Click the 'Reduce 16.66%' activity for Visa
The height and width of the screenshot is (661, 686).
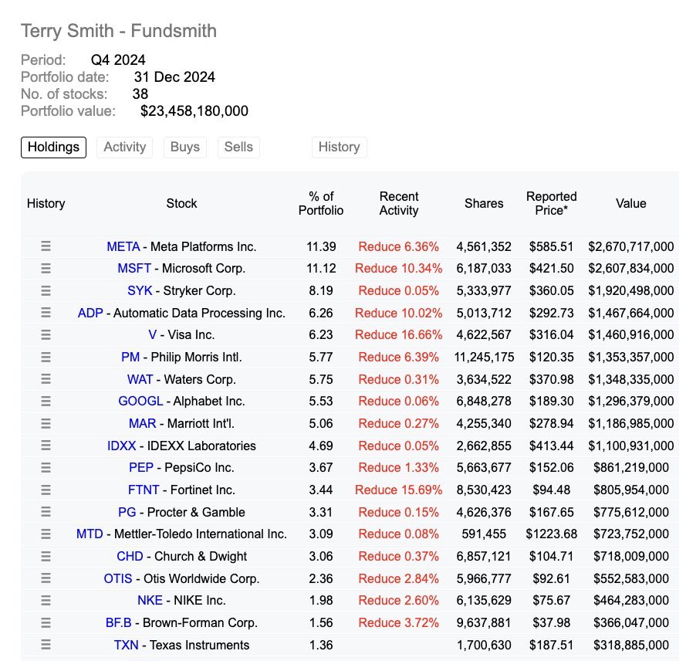point(399,335)
